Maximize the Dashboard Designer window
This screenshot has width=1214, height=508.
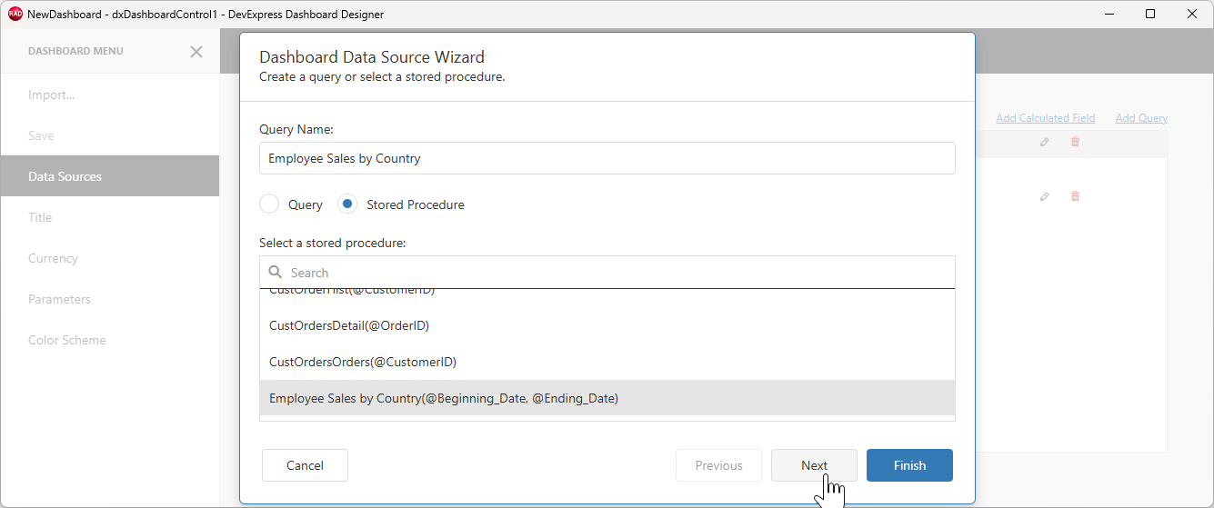[1150, 14]
